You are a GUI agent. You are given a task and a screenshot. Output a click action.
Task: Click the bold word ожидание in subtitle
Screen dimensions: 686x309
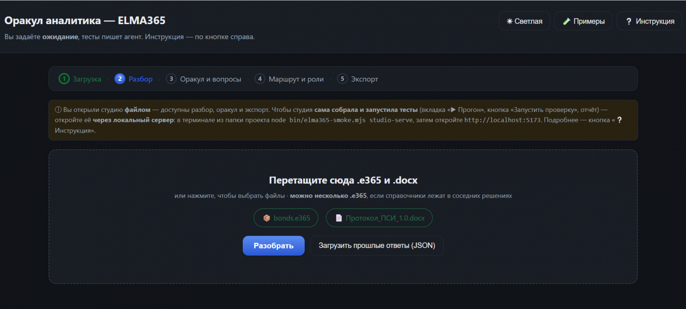(60, 37)
